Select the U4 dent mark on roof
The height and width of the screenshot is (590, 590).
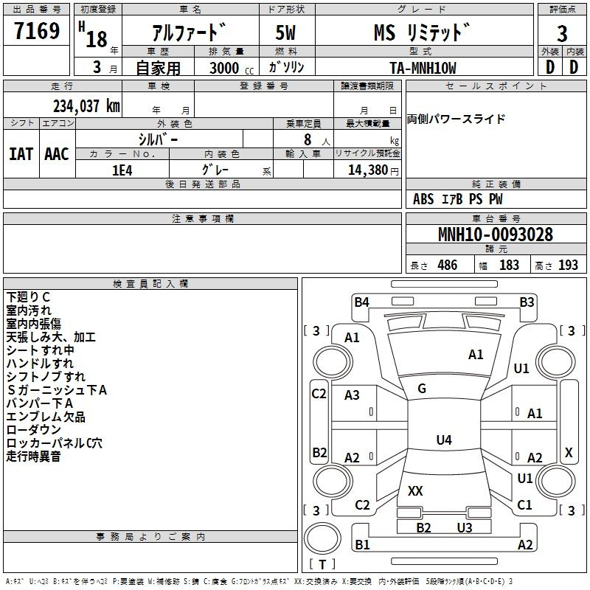click(x=444, y=440)
